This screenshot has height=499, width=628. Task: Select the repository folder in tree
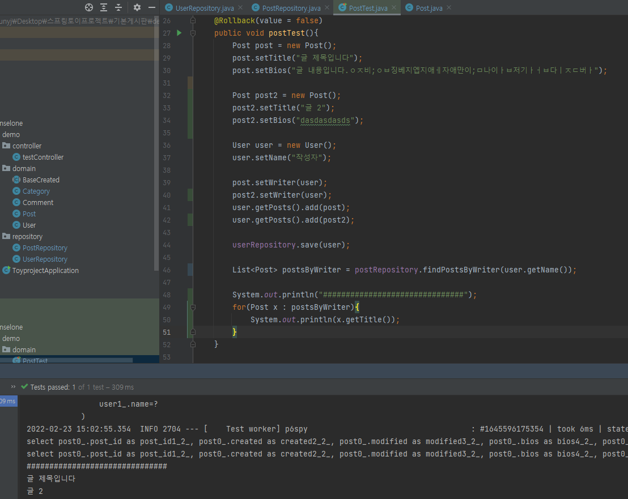pyautogui.click(x=27, y=237)
